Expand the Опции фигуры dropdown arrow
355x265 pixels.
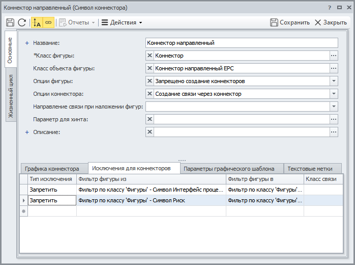(334, 81)
